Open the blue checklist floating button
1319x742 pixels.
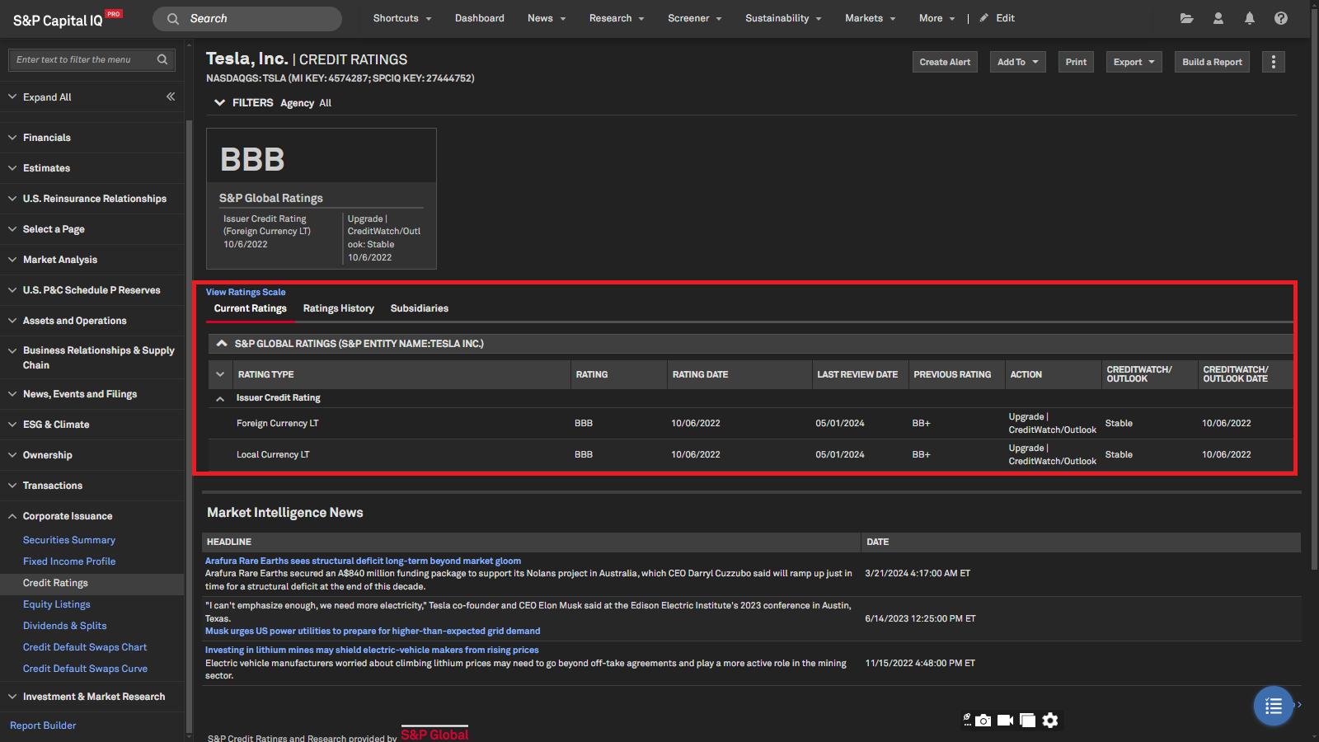tap(1273, 706)
